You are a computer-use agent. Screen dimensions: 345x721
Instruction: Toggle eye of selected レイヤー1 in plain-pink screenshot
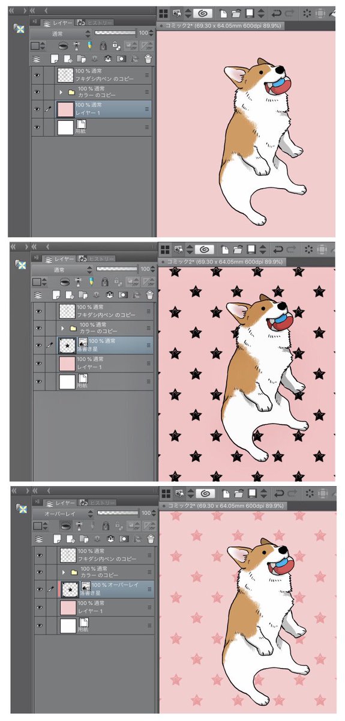[37, 109]
